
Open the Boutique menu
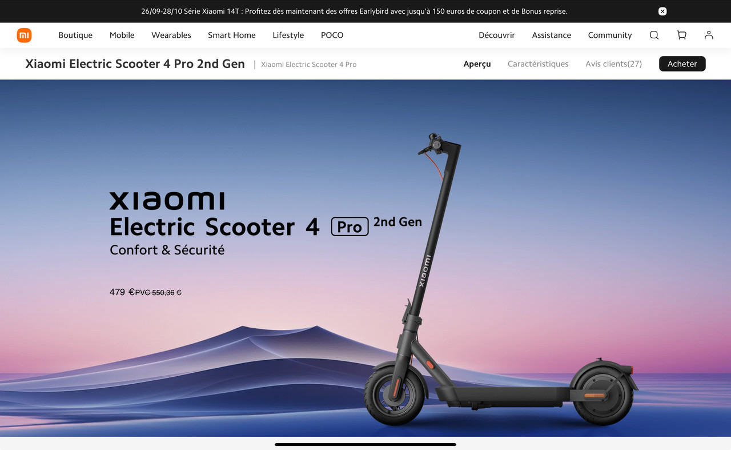tap(75, 35)
